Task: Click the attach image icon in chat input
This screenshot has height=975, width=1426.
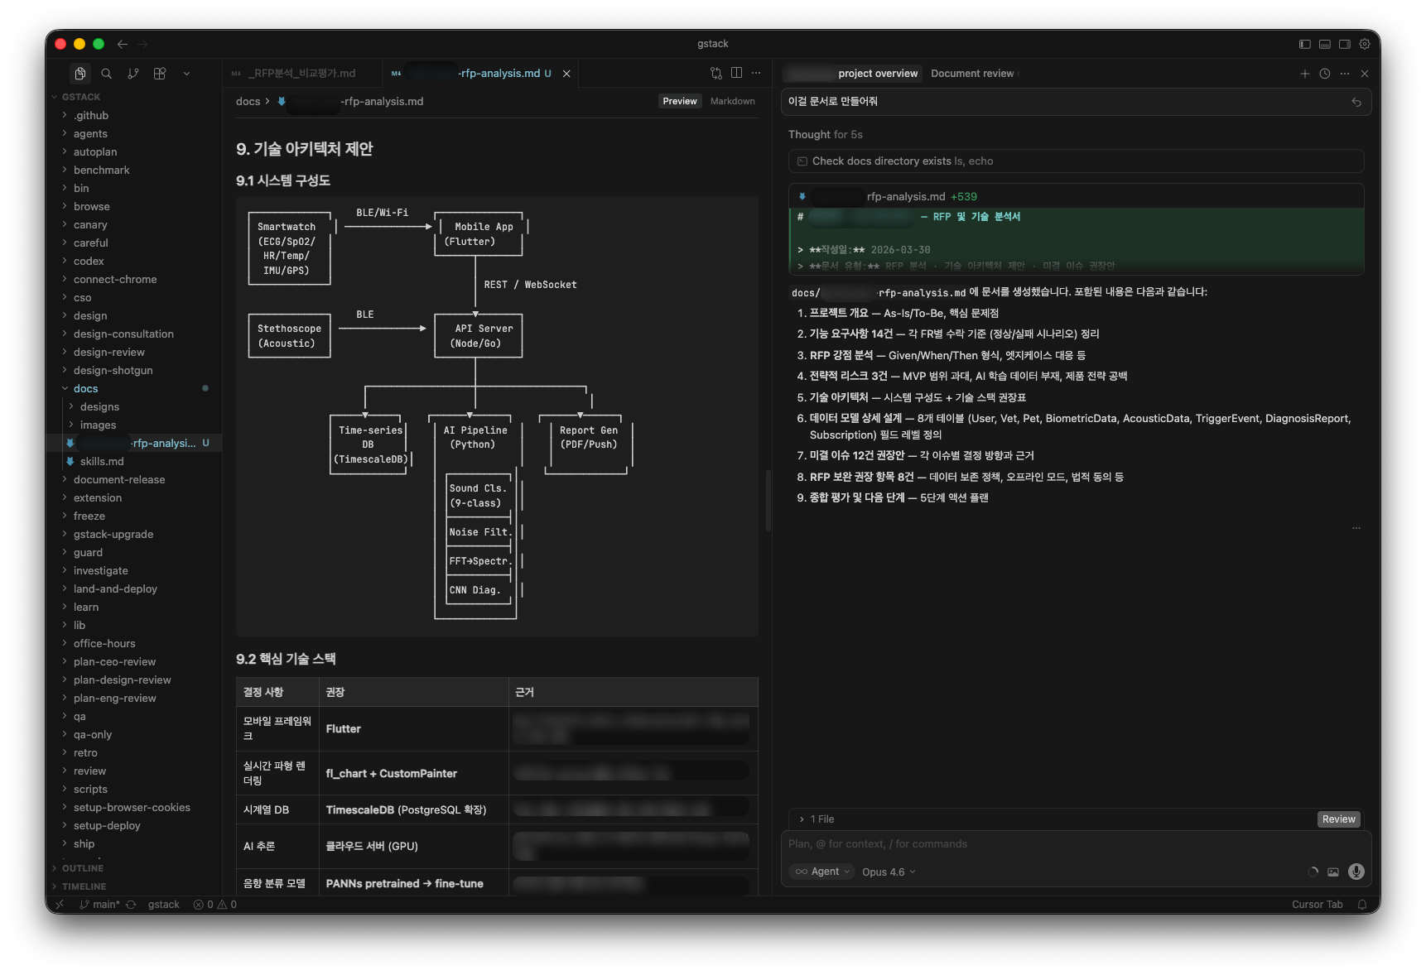Action: (1333, 872)
